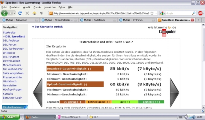205x120 pixels.
Task: Open Downloadzeit navigation link
Action: (12, 61)
